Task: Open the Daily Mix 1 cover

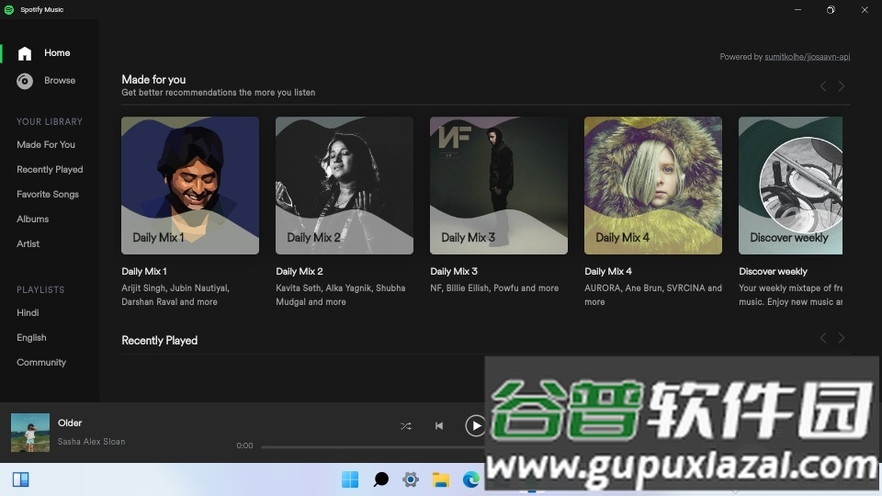Action: 190,186
